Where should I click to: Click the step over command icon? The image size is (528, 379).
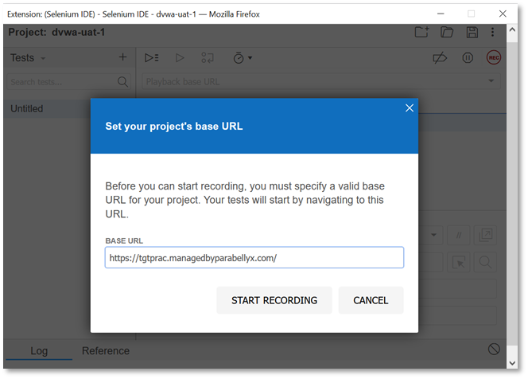pyautogui.click(x=208, y=57)
